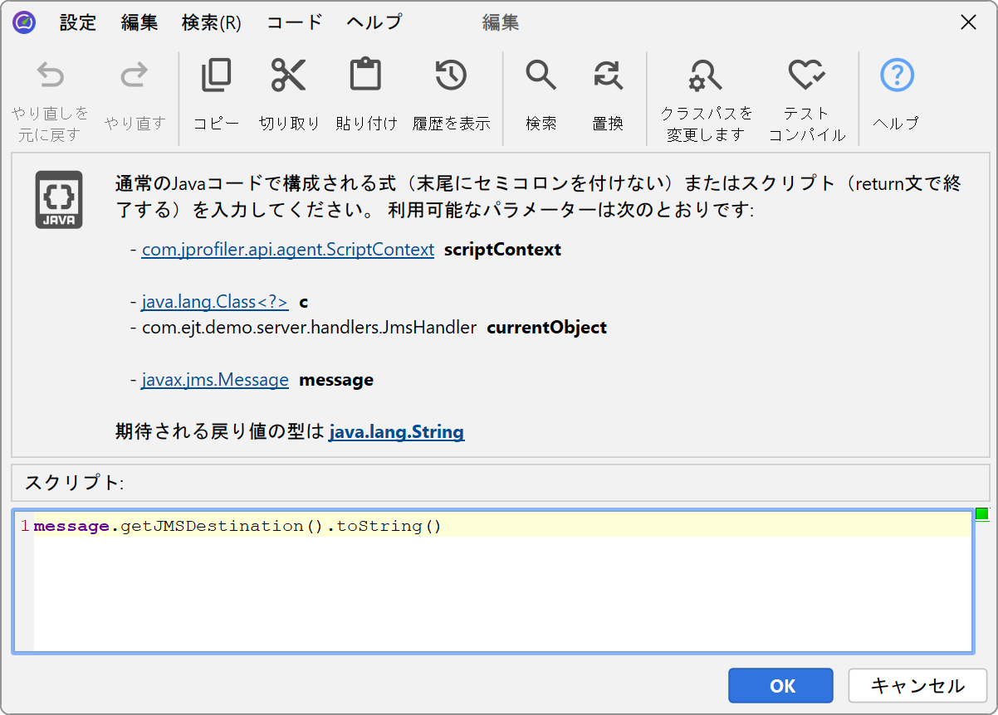Click into the script editor code line
The height and width of the screenshot is (715, 998).
pyautogui.click(x=498, y=526)
